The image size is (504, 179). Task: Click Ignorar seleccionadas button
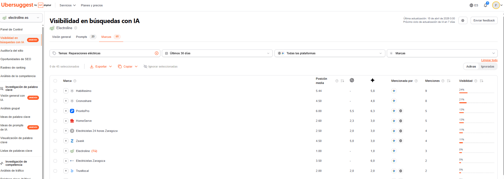tap(161, 66)
